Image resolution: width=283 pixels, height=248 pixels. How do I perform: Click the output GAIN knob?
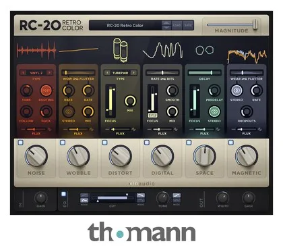pyautogui.click(x=249, y=198)
